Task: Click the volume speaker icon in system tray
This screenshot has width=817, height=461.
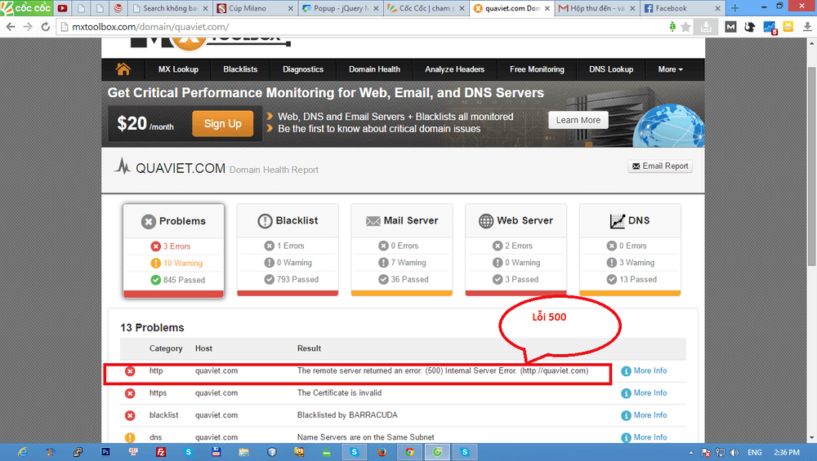Action: pyautogui.click(x=734, y=453)
